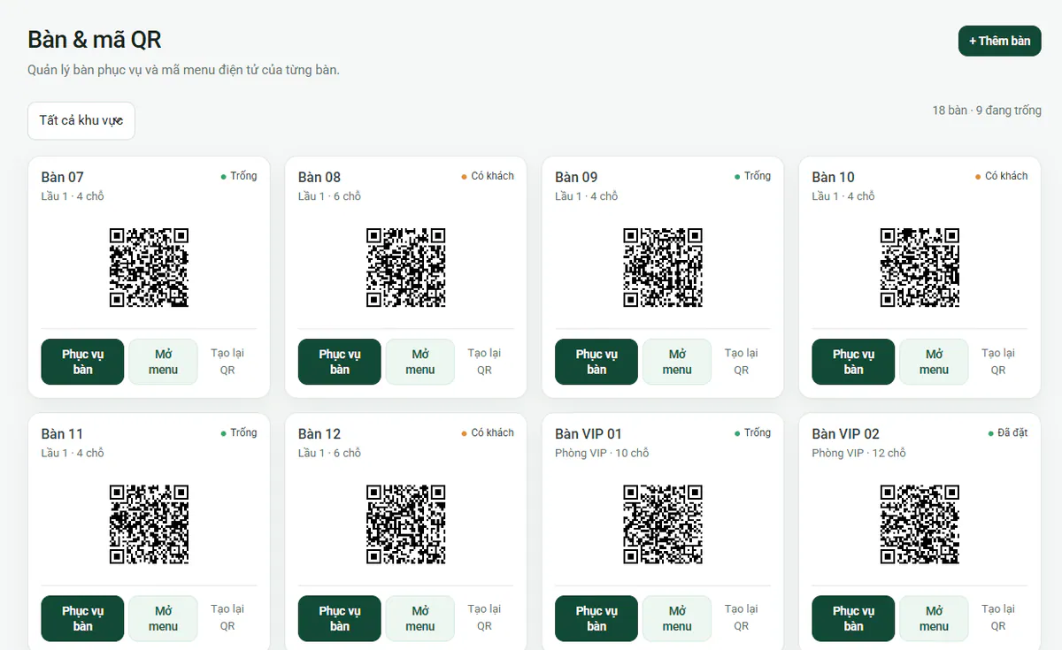
Task: Click Phục vụ bàn for Bàn 07
Action: 82,362
